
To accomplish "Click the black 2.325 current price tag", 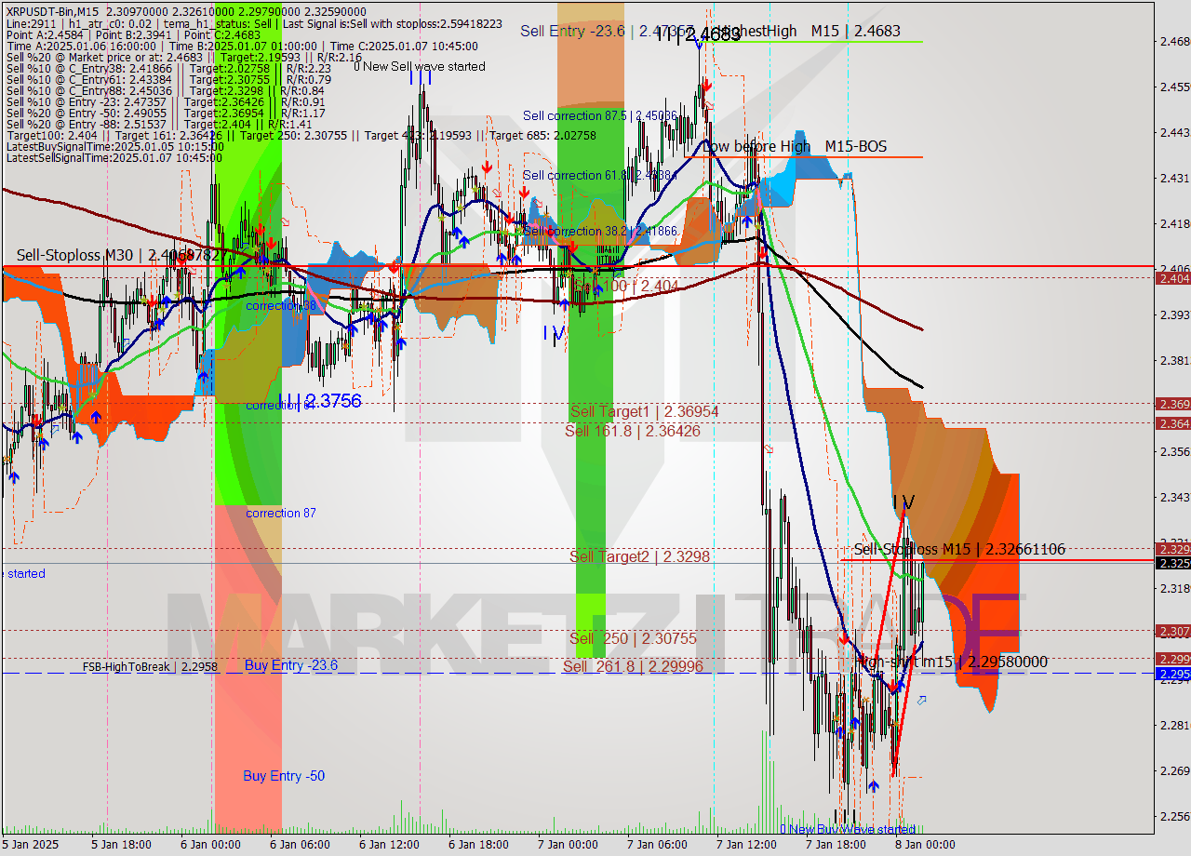I will point(1172,563).
